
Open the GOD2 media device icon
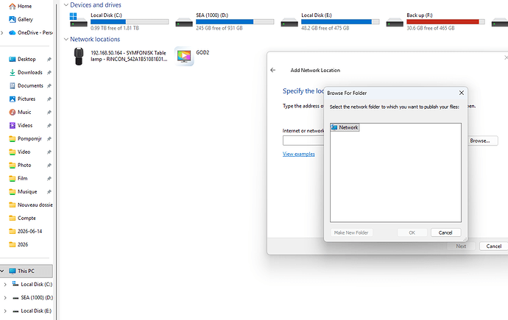[x=184, y=57]
